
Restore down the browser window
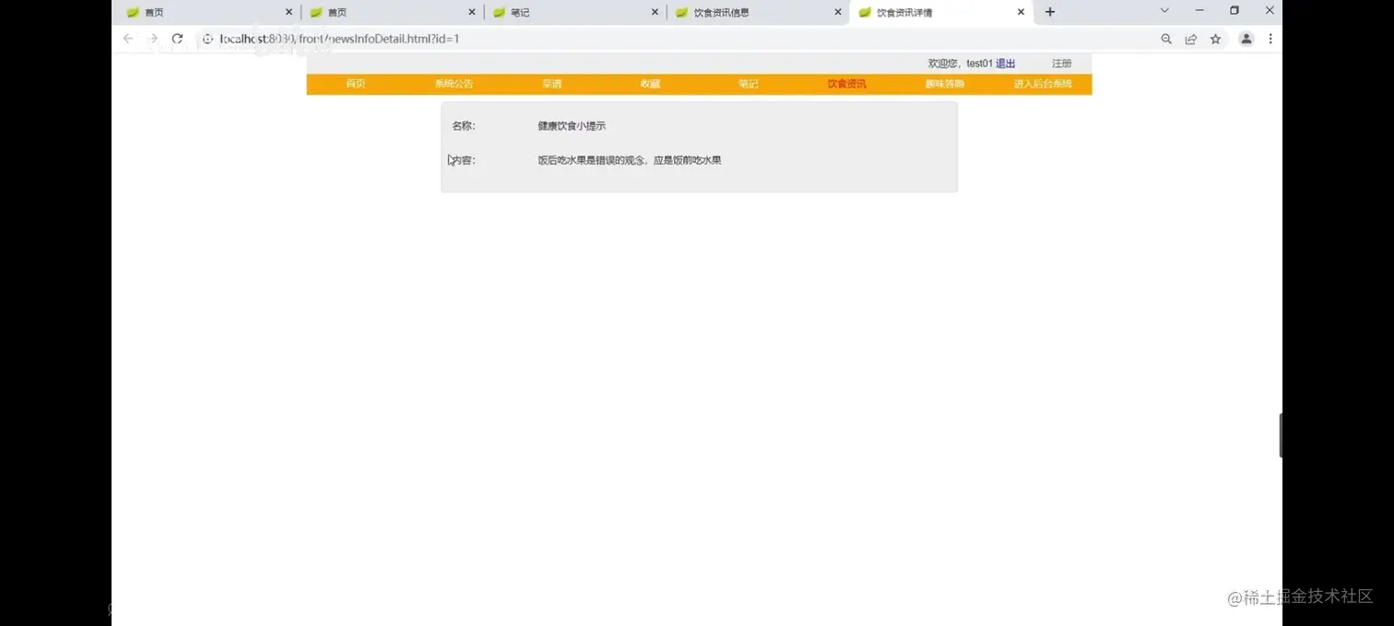point(1235,11)
